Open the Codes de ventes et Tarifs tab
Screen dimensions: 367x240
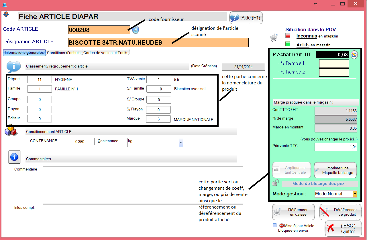click(x=106, y=53)
